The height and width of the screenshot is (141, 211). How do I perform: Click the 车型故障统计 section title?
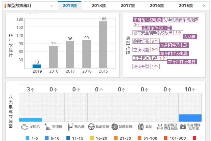point(20,6)
